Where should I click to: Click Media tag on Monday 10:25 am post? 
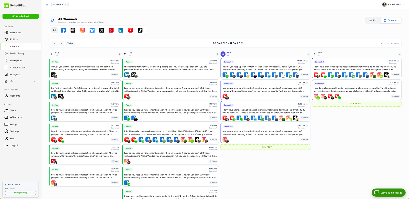pos(115,75)
